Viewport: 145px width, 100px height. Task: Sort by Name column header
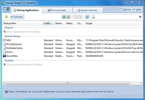tap(60, 23)
